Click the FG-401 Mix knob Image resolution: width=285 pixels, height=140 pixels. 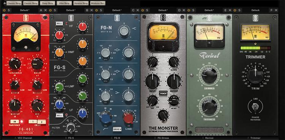[x=37, y=105]
